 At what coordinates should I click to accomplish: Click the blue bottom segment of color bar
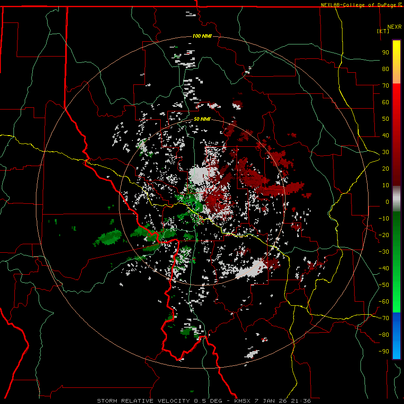click(396, 336)
